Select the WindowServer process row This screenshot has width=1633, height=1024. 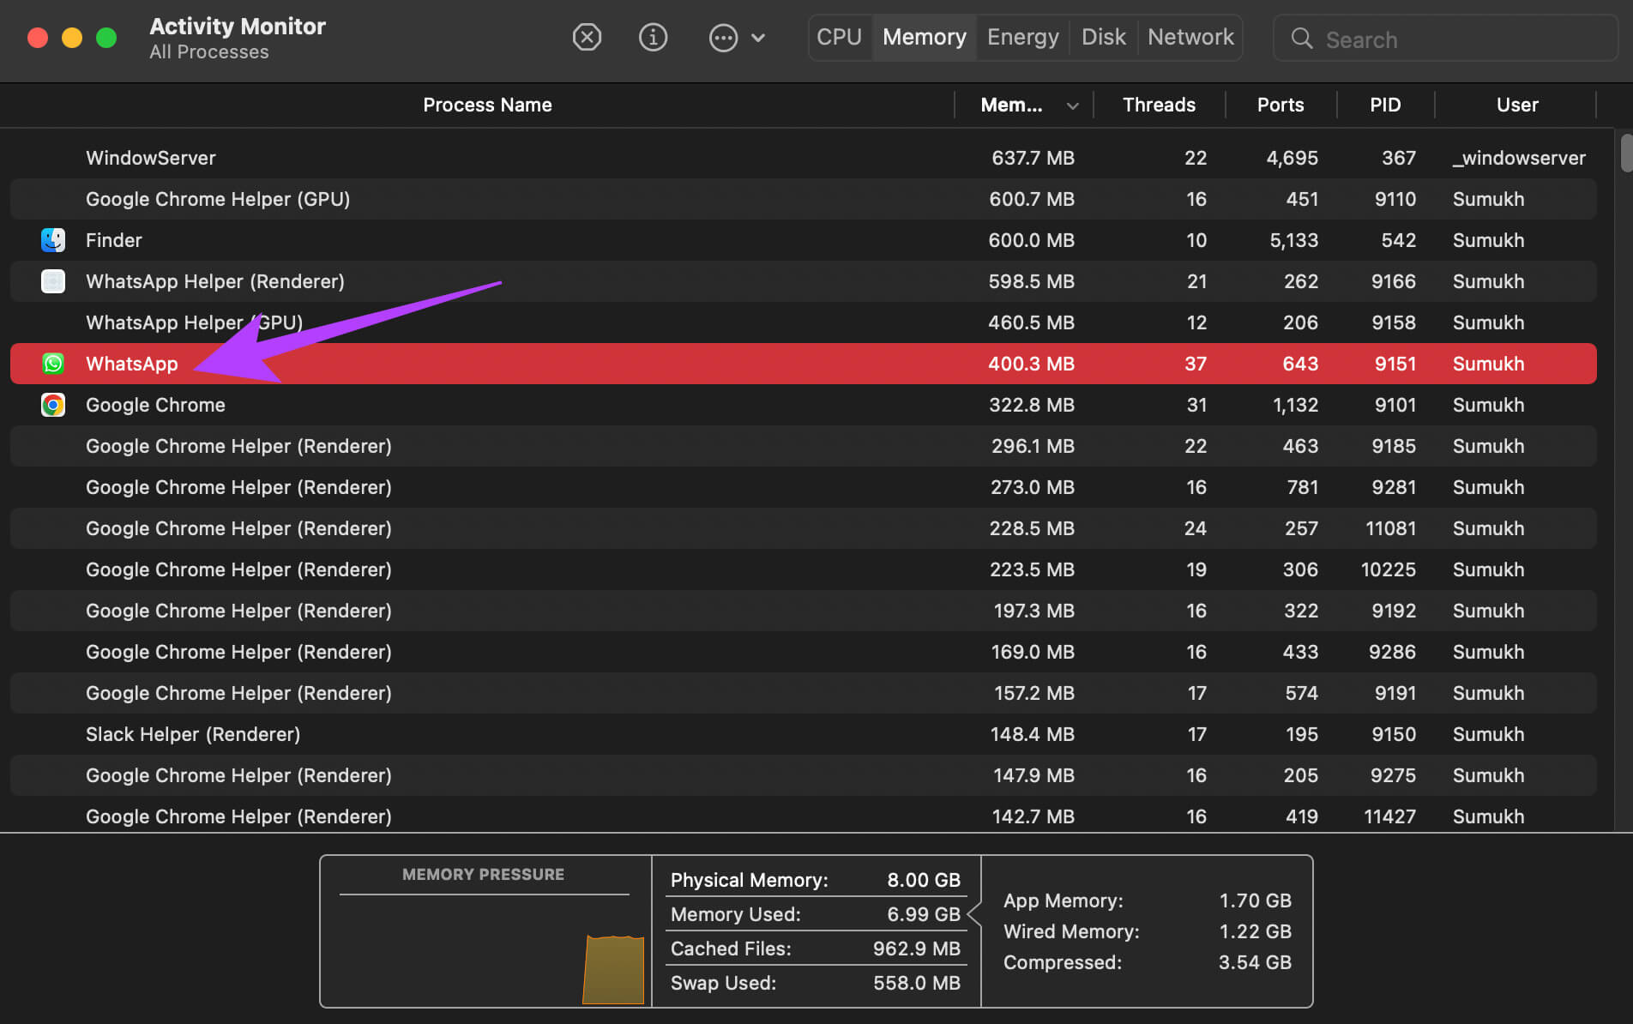point(151,158)
